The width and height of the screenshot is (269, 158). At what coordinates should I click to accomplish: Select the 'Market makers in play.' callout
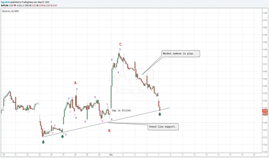click(181, 54)
